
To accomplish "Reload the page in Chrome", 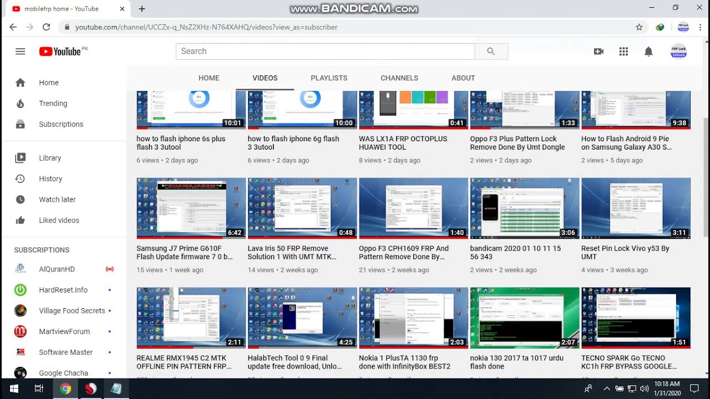I will point(47,27).
